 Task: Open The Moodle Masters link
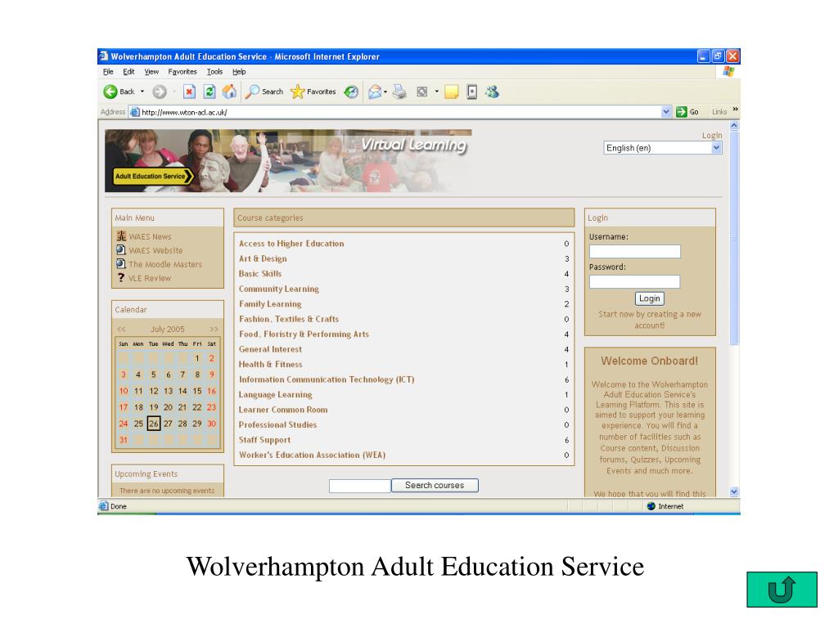click(x=165, y=264)
